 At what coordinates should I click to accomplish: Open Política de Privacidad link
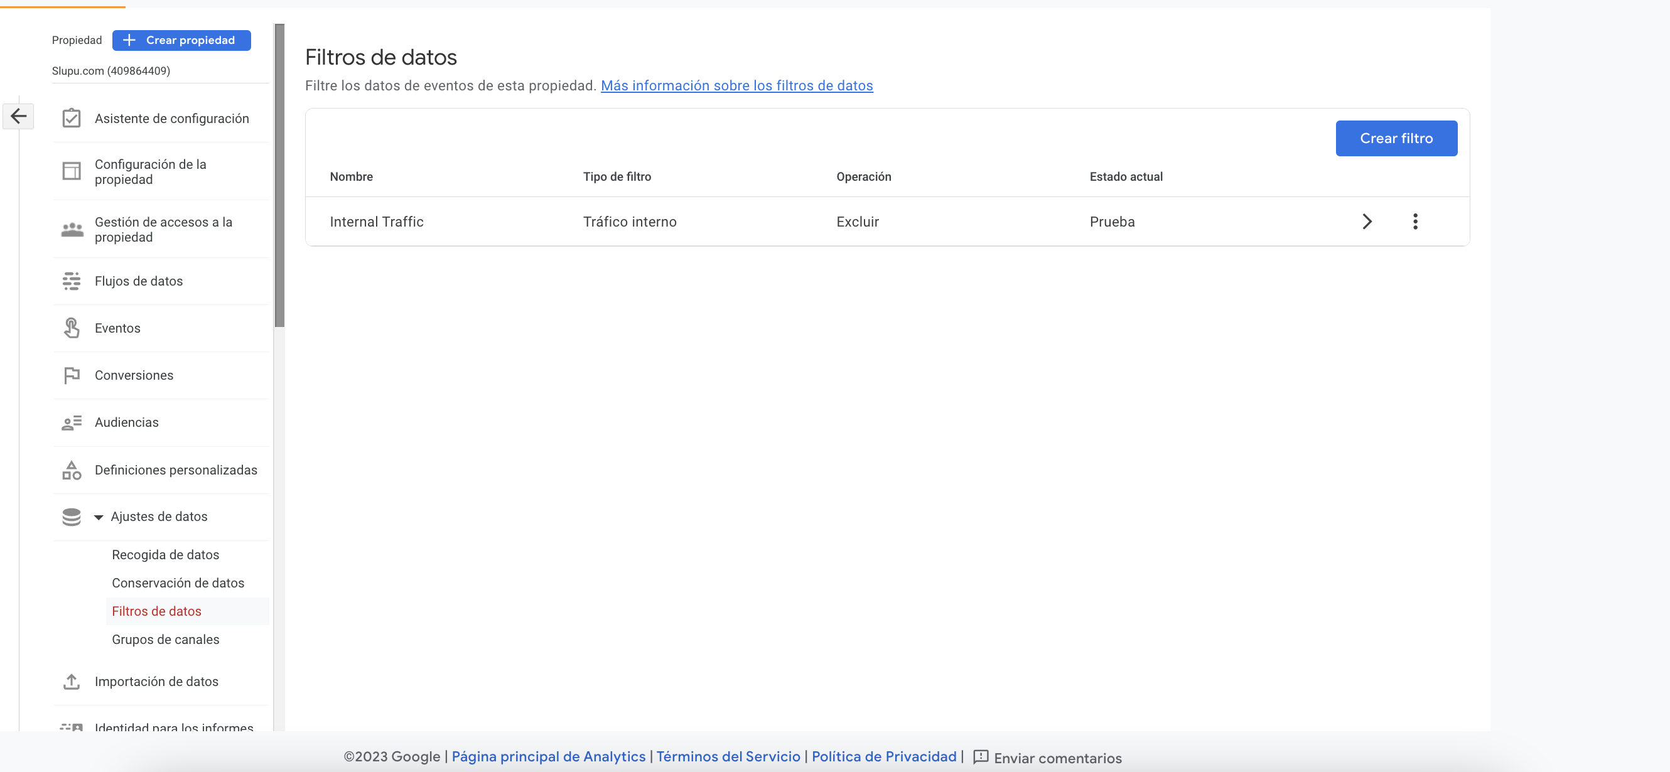point(883,756)
